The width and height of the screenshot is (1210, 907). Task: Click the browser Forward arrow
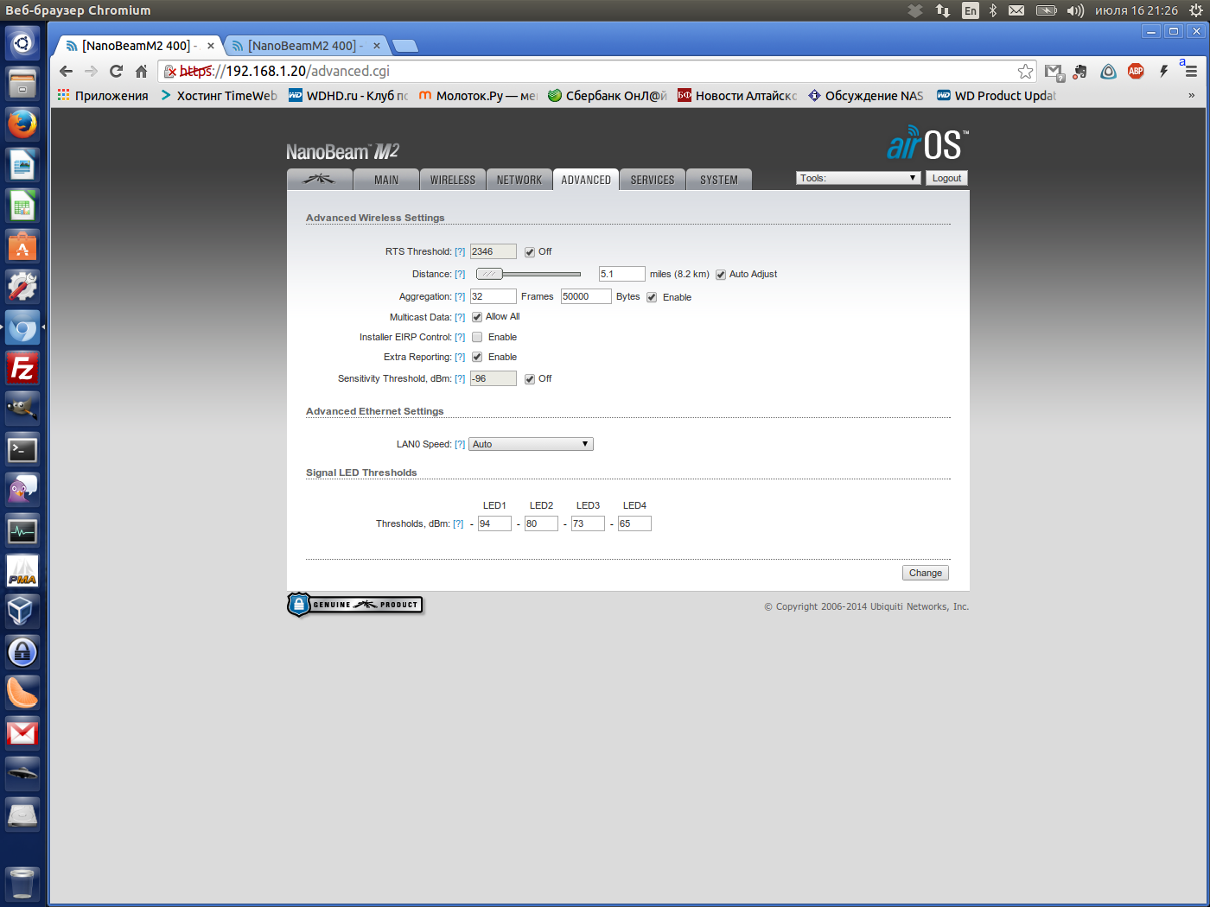[x=91, y=72]
